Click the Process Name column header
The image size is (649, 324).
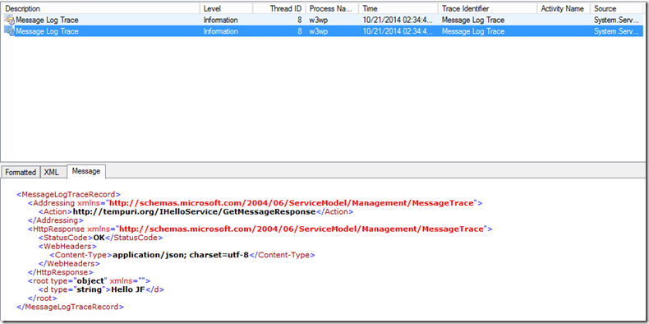click(x=332, y=8)
